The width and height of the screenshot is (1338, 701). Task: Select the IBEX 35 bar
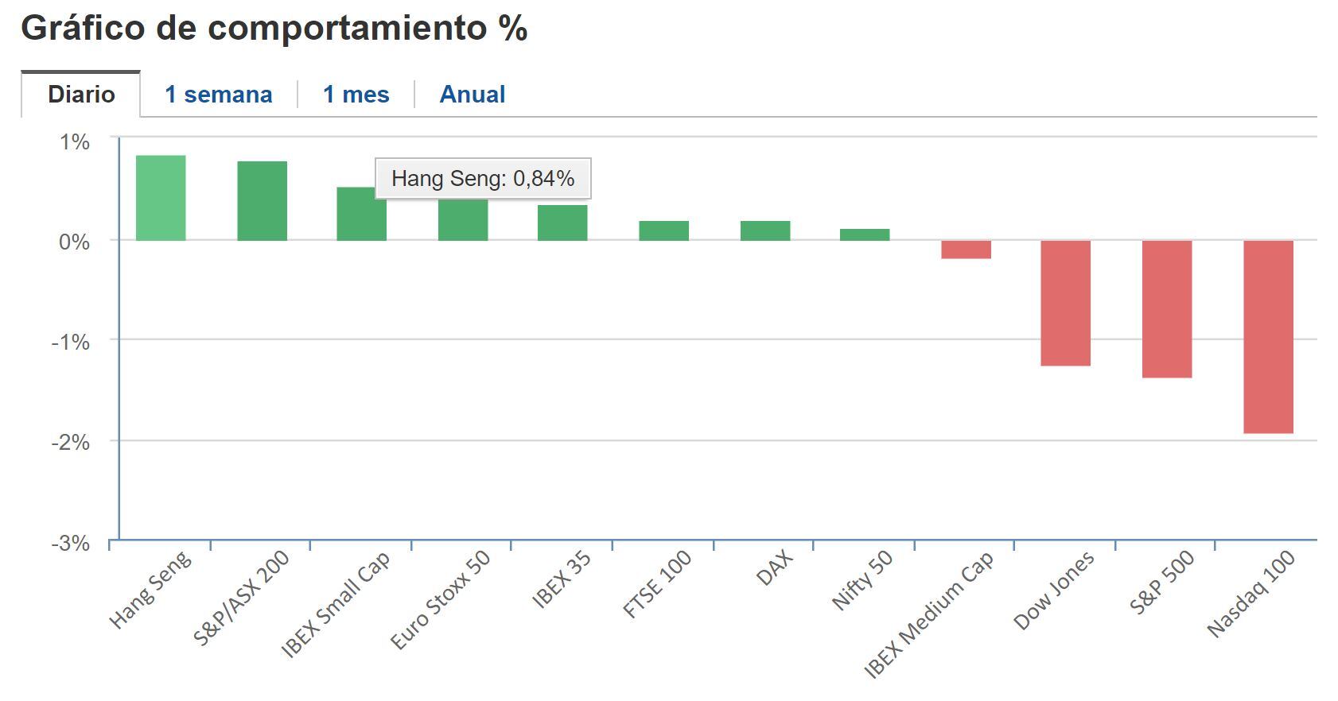(x=562, y=223)
